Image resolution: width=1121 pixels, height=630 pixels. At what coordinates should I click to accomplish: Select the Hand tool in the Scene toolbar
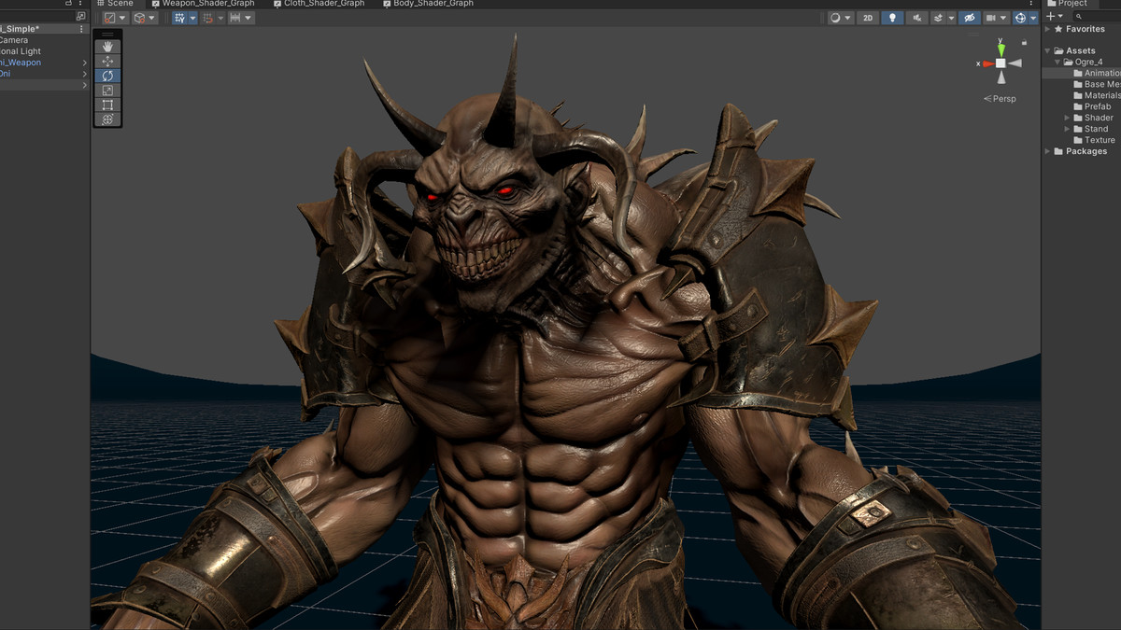[106, 45]
